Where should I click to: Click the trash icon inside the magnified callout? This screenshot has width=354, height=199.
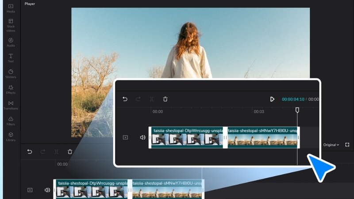165,99
